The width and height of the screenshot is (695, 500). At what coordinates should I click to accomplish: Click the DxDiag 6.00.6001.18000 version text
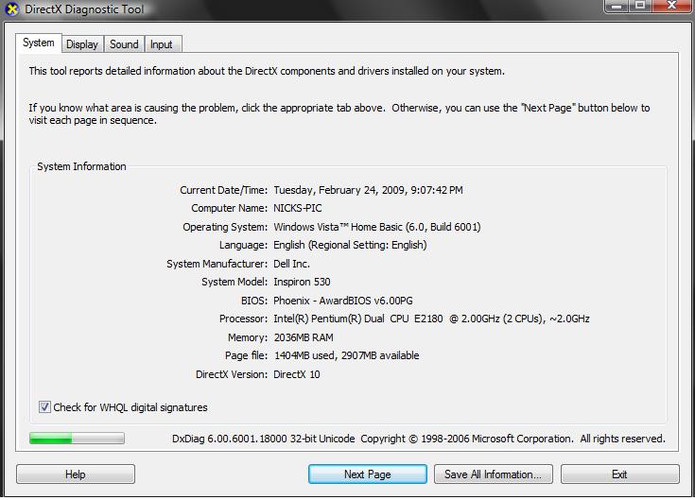click(x=264, y=439)
